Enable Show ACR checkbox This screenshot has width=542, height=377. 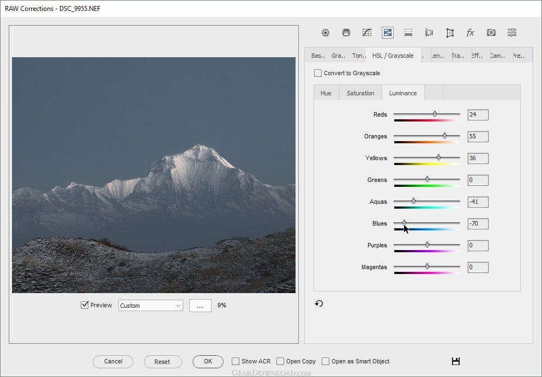coord(236,361)
